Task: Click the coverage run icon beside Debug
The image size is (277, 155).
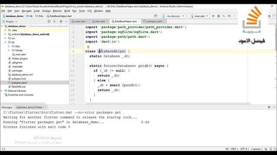Action: pyautogui.click(x=224, y=16)
